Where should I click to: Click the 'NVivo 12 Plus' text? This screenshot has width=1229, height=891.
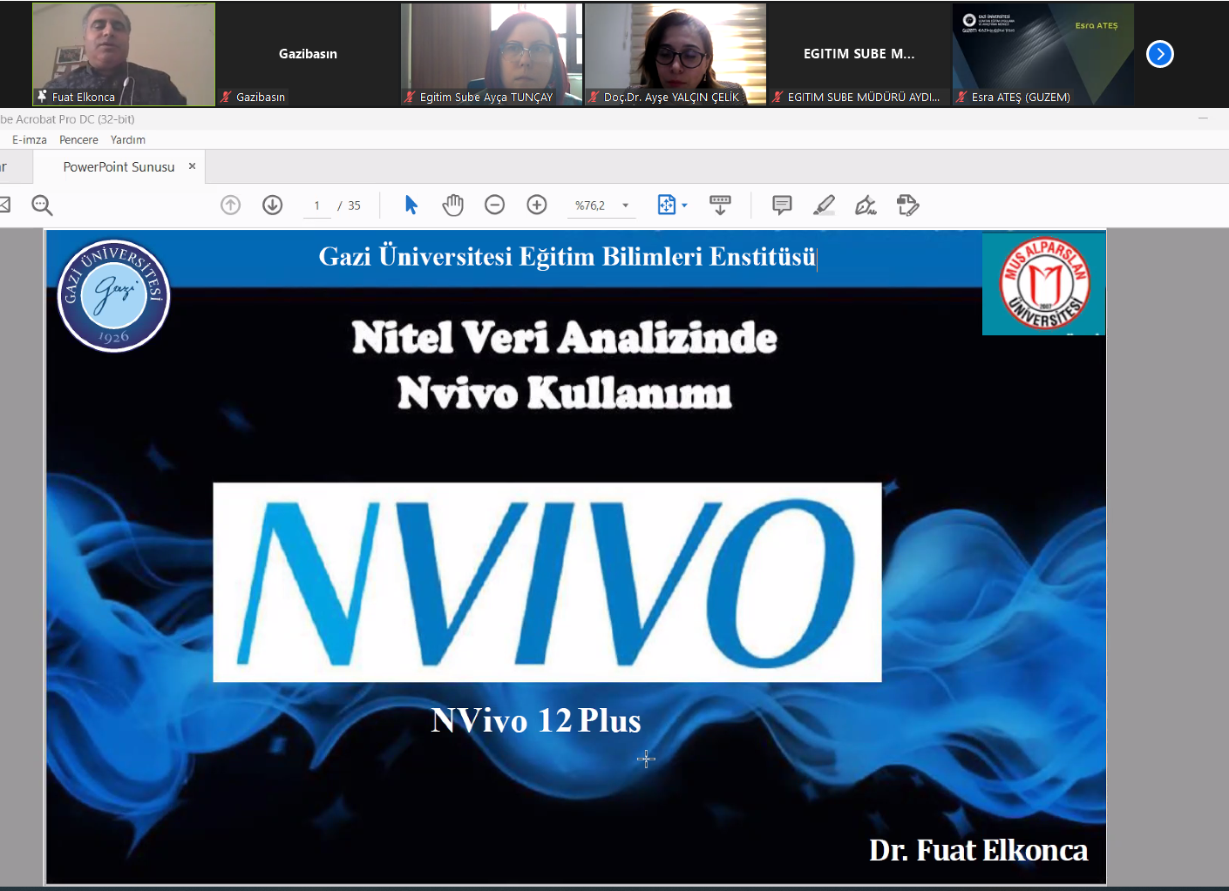coord(536,720)
